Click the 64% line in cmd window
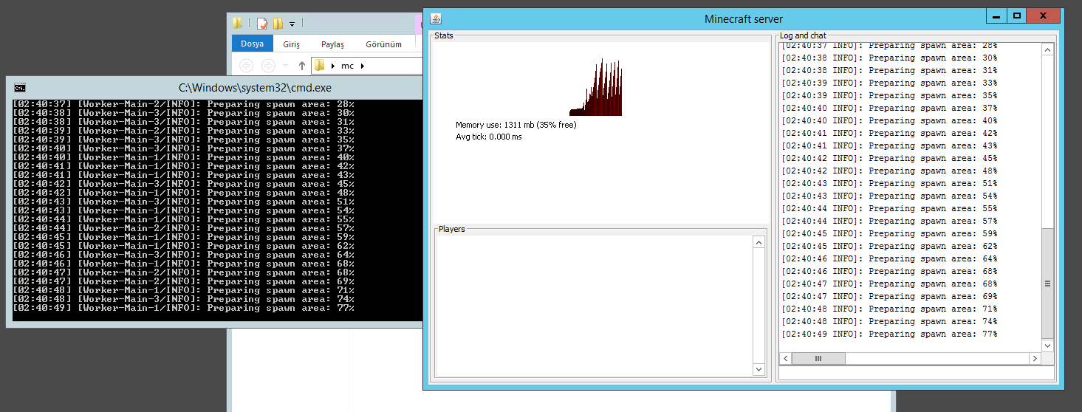1082x412 pixels. [x=184, y=255]
